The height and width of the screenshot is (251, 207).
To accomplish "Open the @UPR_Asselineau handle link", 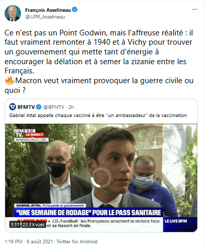I will click(45, 17).
